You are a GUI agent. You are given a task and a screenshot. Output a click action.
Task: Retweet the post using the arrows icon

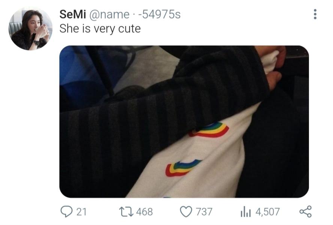point(126,211)
